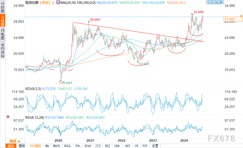Click the MA50:26.493 value
Screen dimensions: 243x148
[x=130, y=3]
